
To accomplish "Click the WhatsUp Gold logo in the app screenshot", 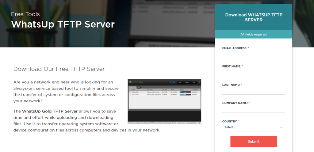I will tap(136, 82).
